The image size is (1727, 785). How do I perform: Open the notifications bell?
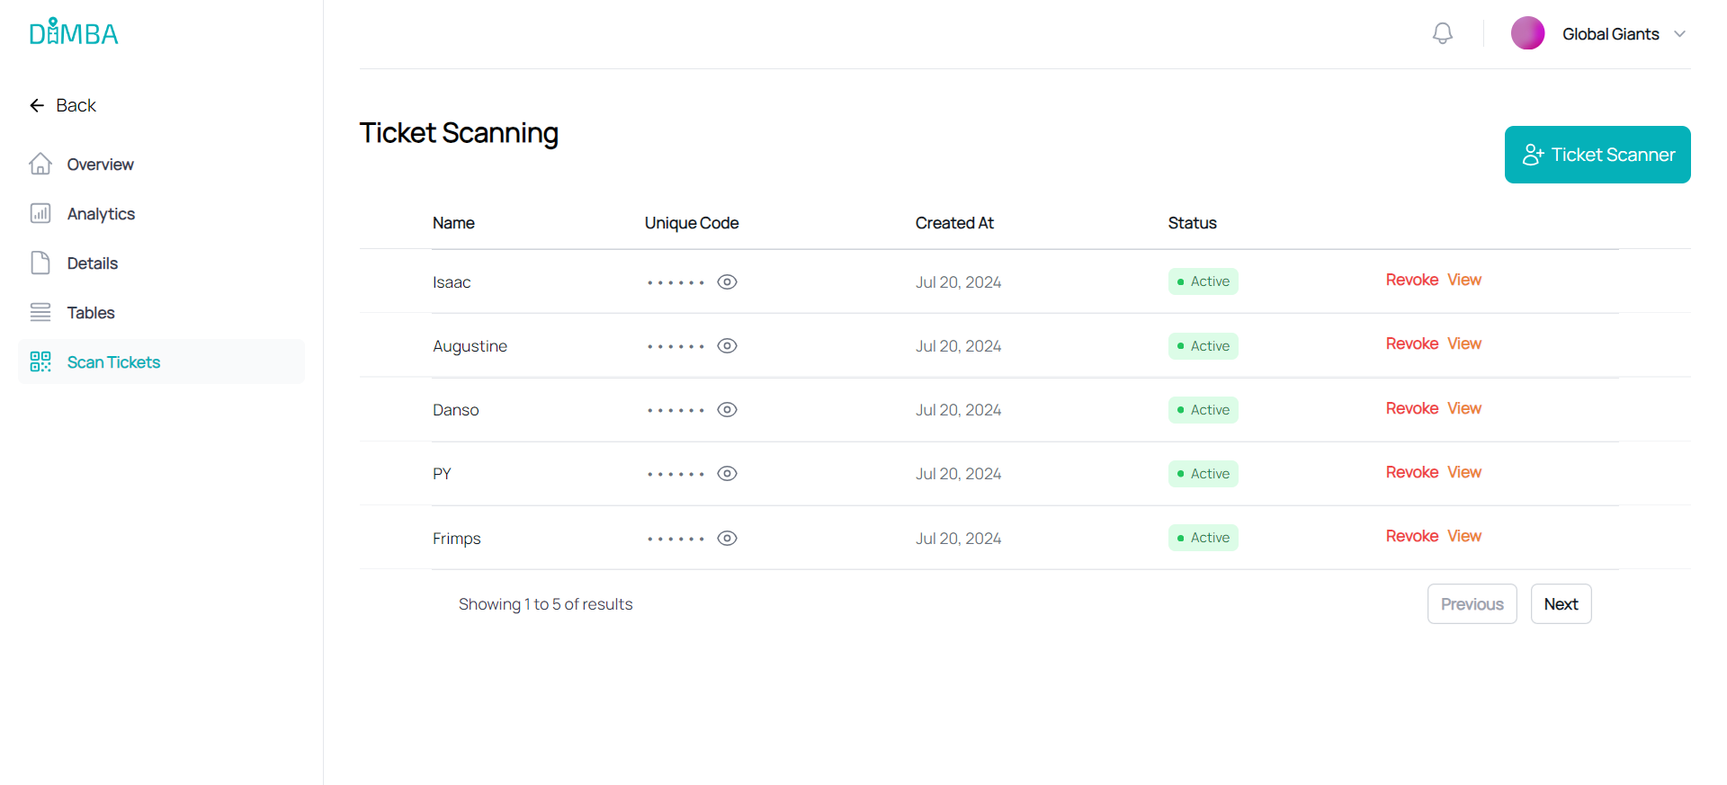click(1442, 33)
